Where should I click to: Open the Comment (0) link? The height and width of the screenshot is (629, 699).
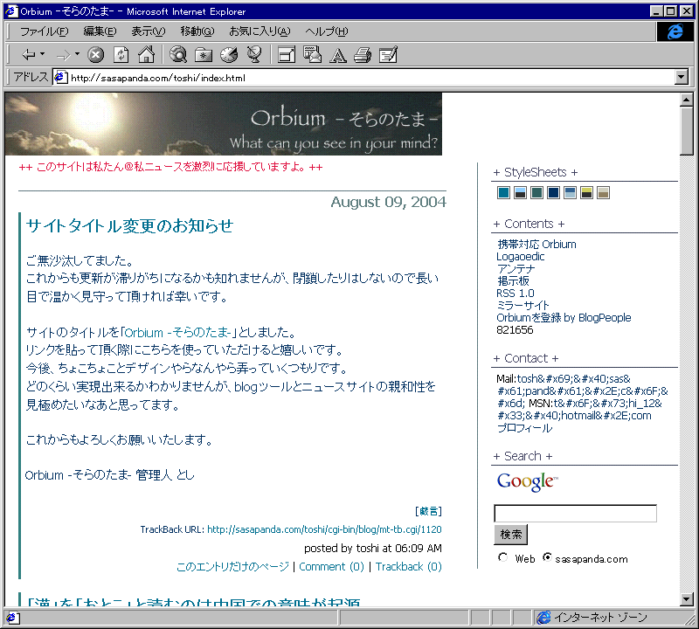point(331,567)
